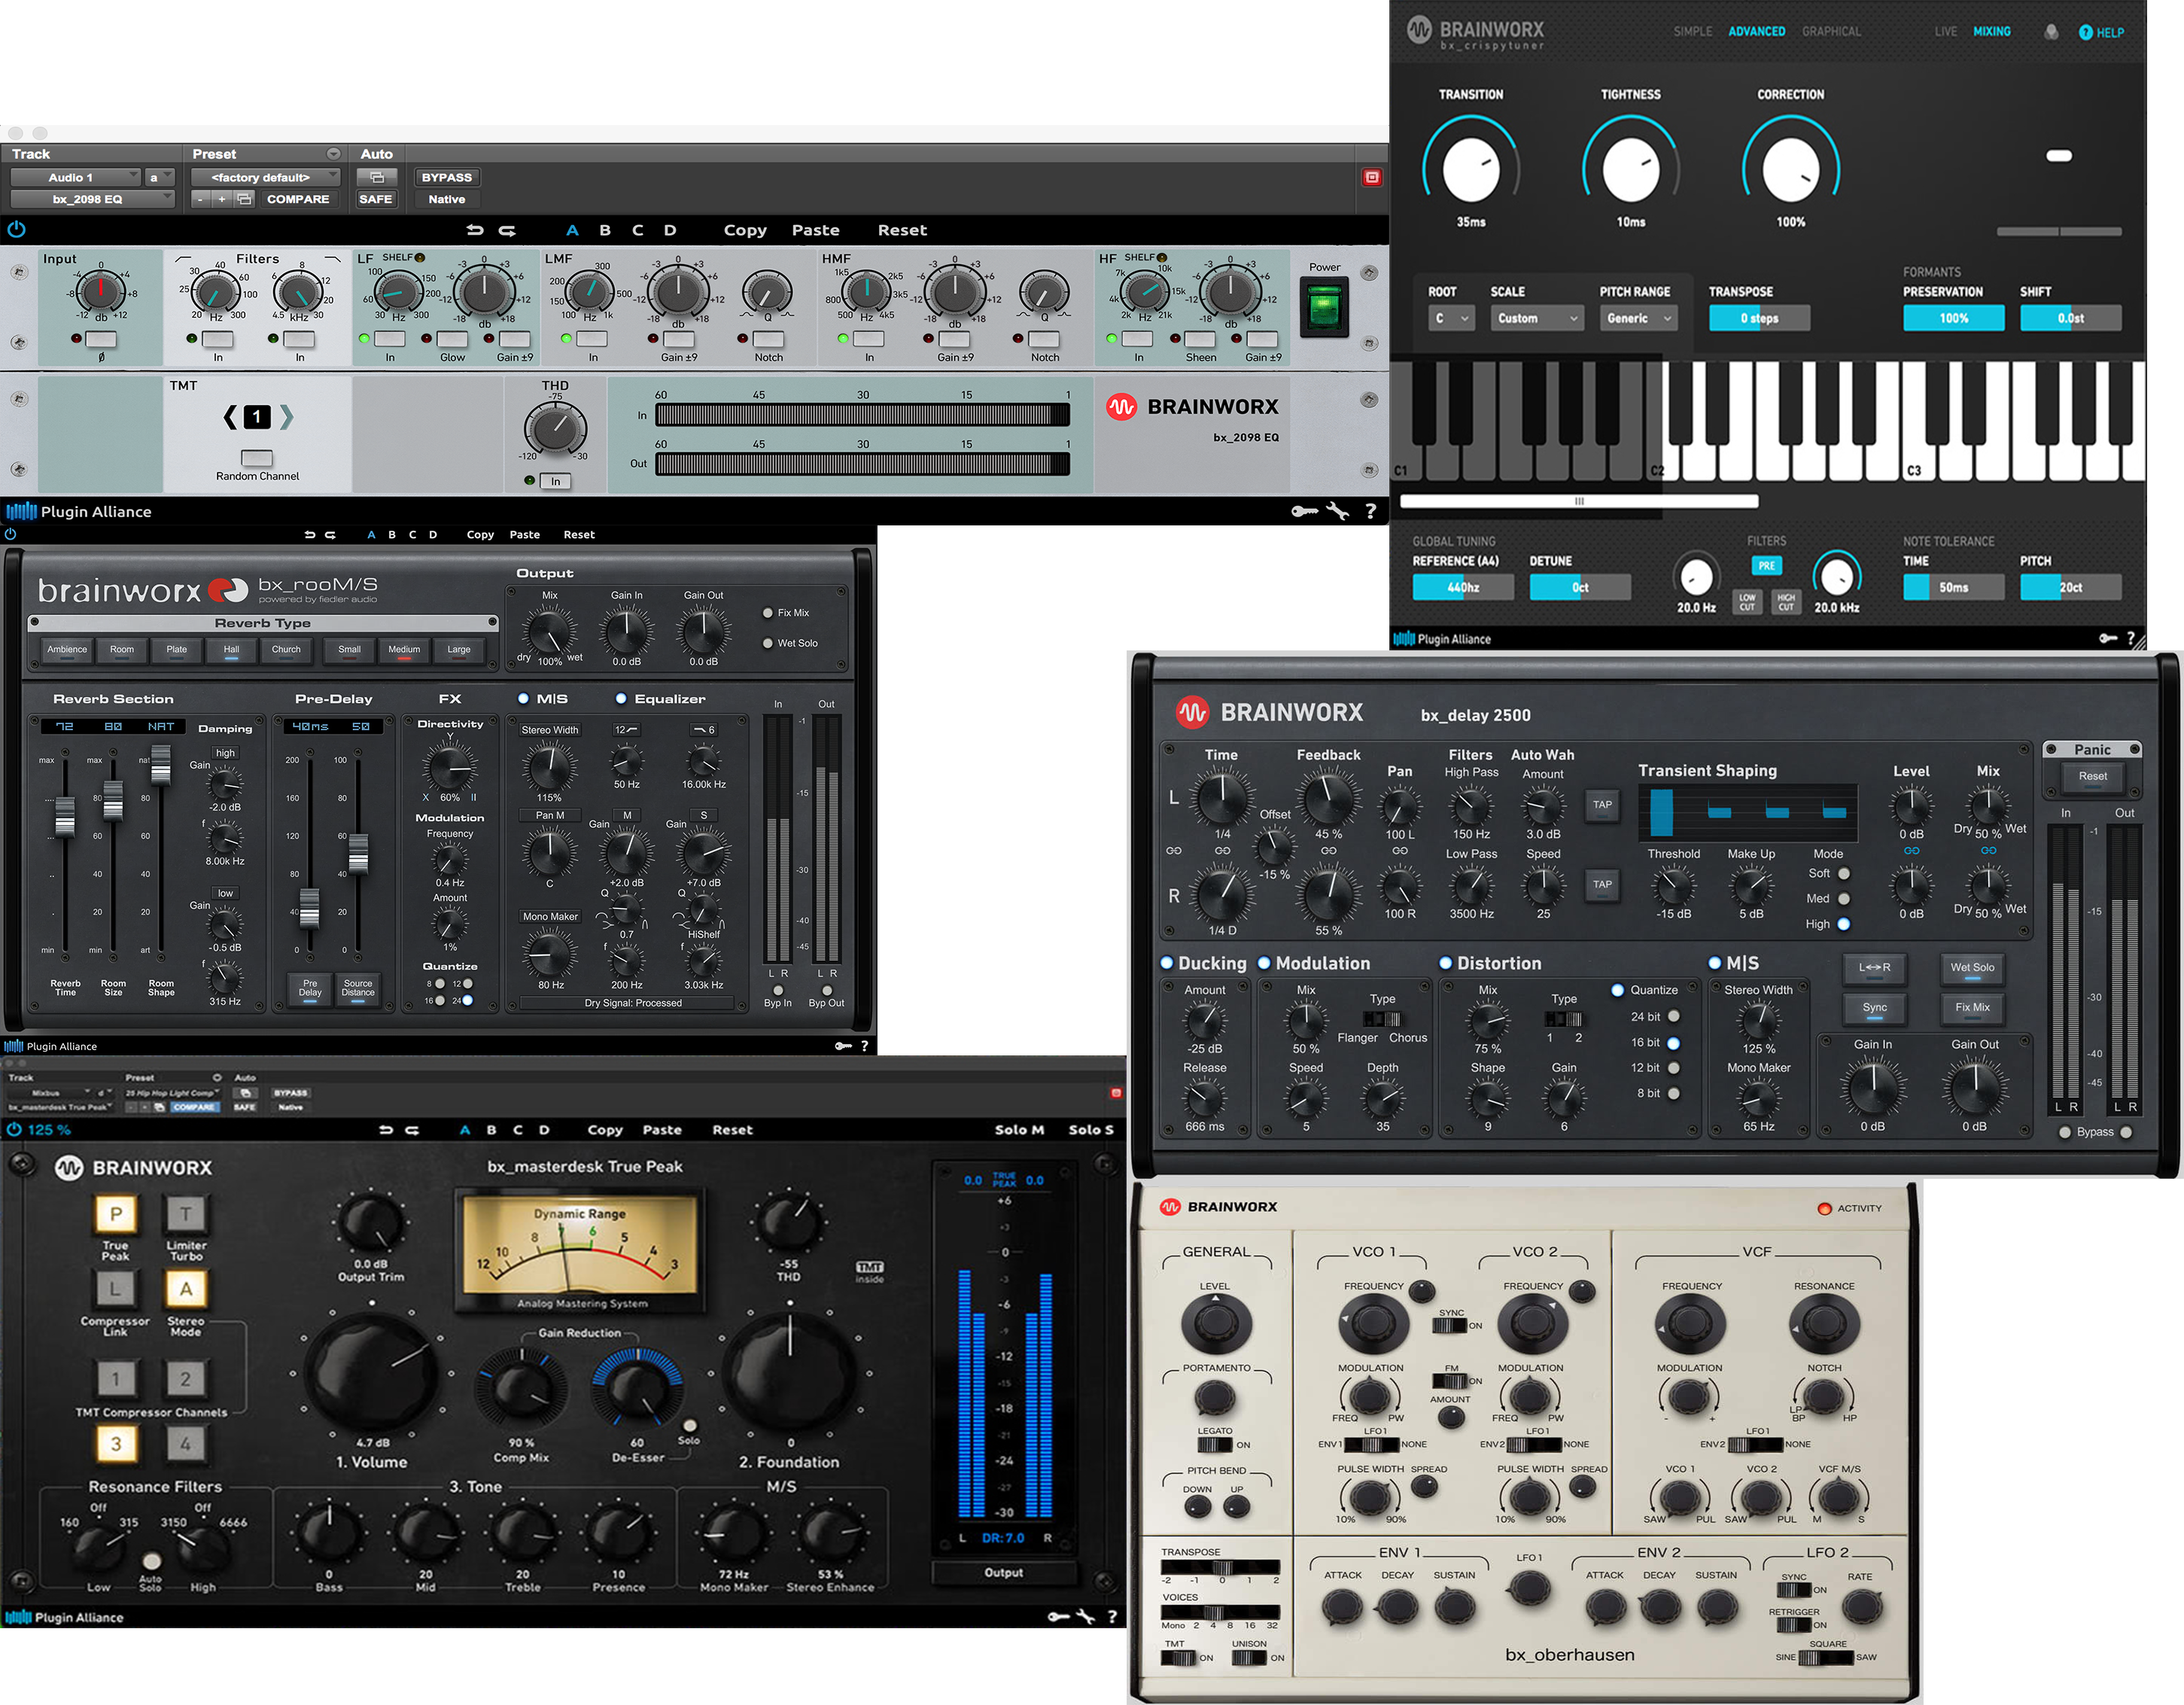Open the factory default preset dropdown

265,177
